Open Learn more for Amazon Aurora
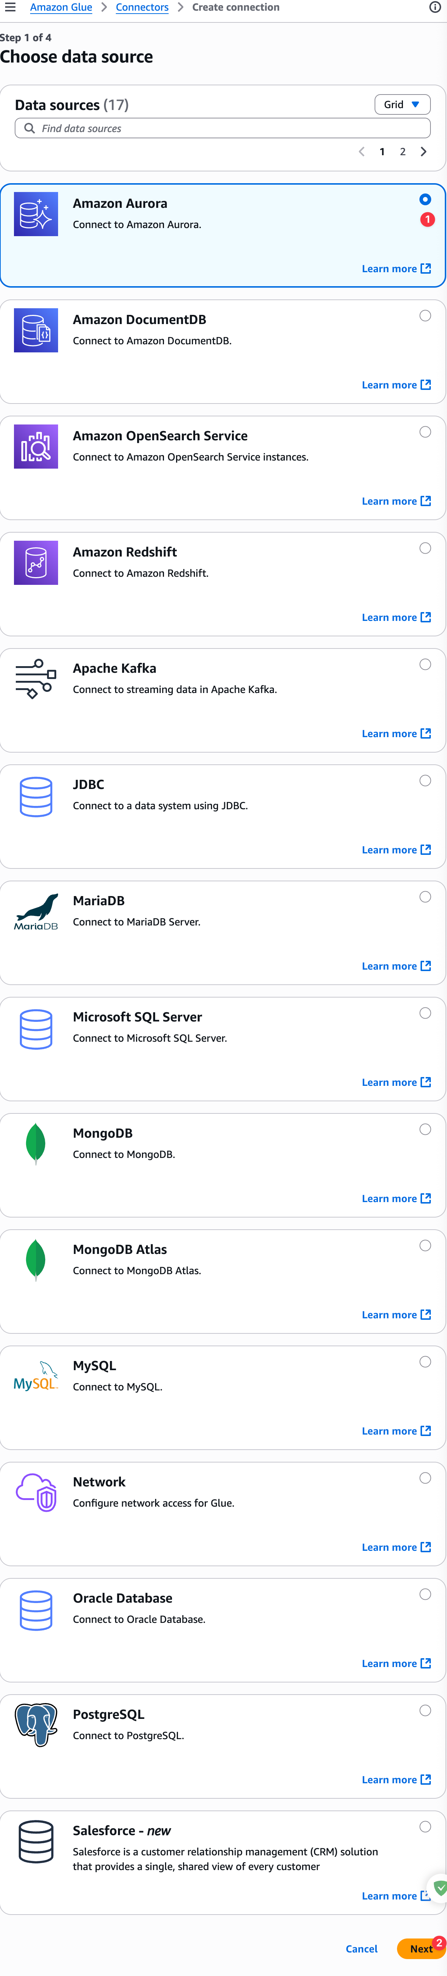447x1976 pixels. pyautogui.click(x=396, y=269)
